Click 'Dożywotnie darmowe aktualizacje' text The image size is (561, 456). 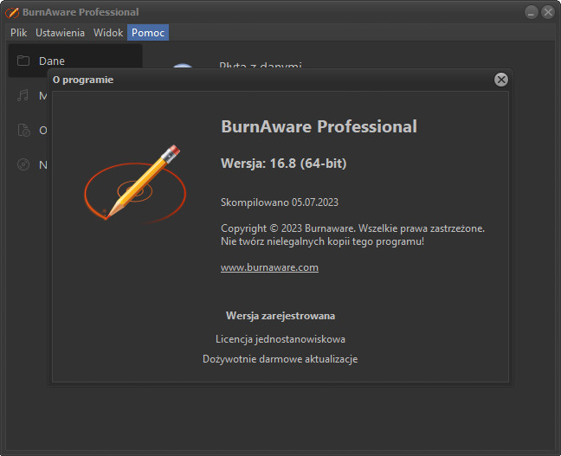[x=280, y=359]
